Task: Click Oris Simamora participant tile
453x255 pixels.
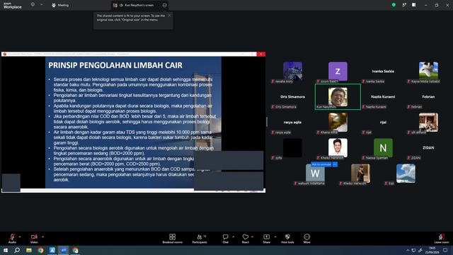Action: point(292,97)
